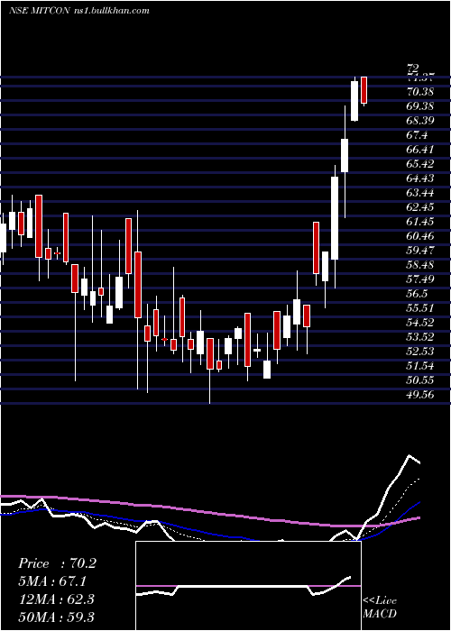Viewport: 451px width, 631px height.
Task: Click the 50.55 price axis label
Action: (x=420, y=380)
